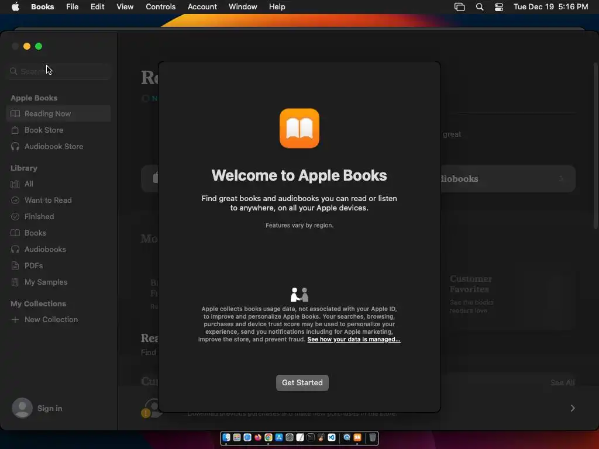Click the chevron on the audiobooks card
599x449 pixels.
click(561, 179)
